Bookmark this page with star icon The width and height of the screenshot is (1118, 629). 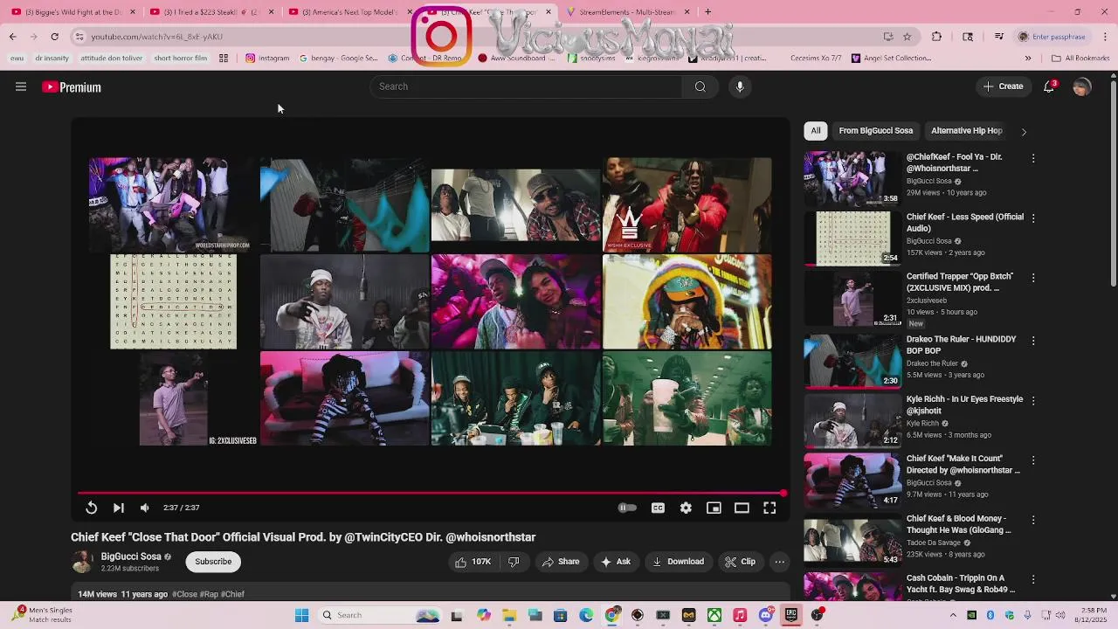[x=908, y=37]
